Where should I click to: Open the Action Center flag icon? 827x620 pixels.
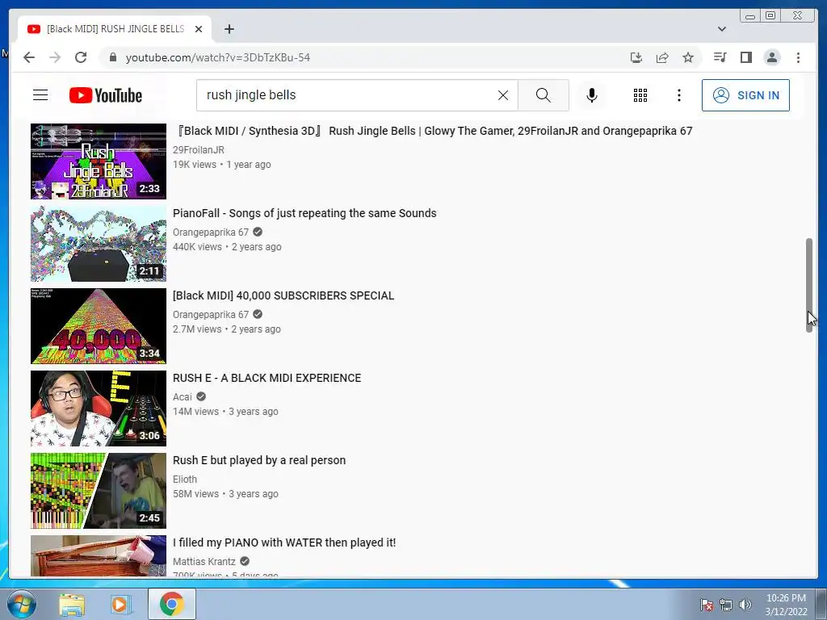706,605
